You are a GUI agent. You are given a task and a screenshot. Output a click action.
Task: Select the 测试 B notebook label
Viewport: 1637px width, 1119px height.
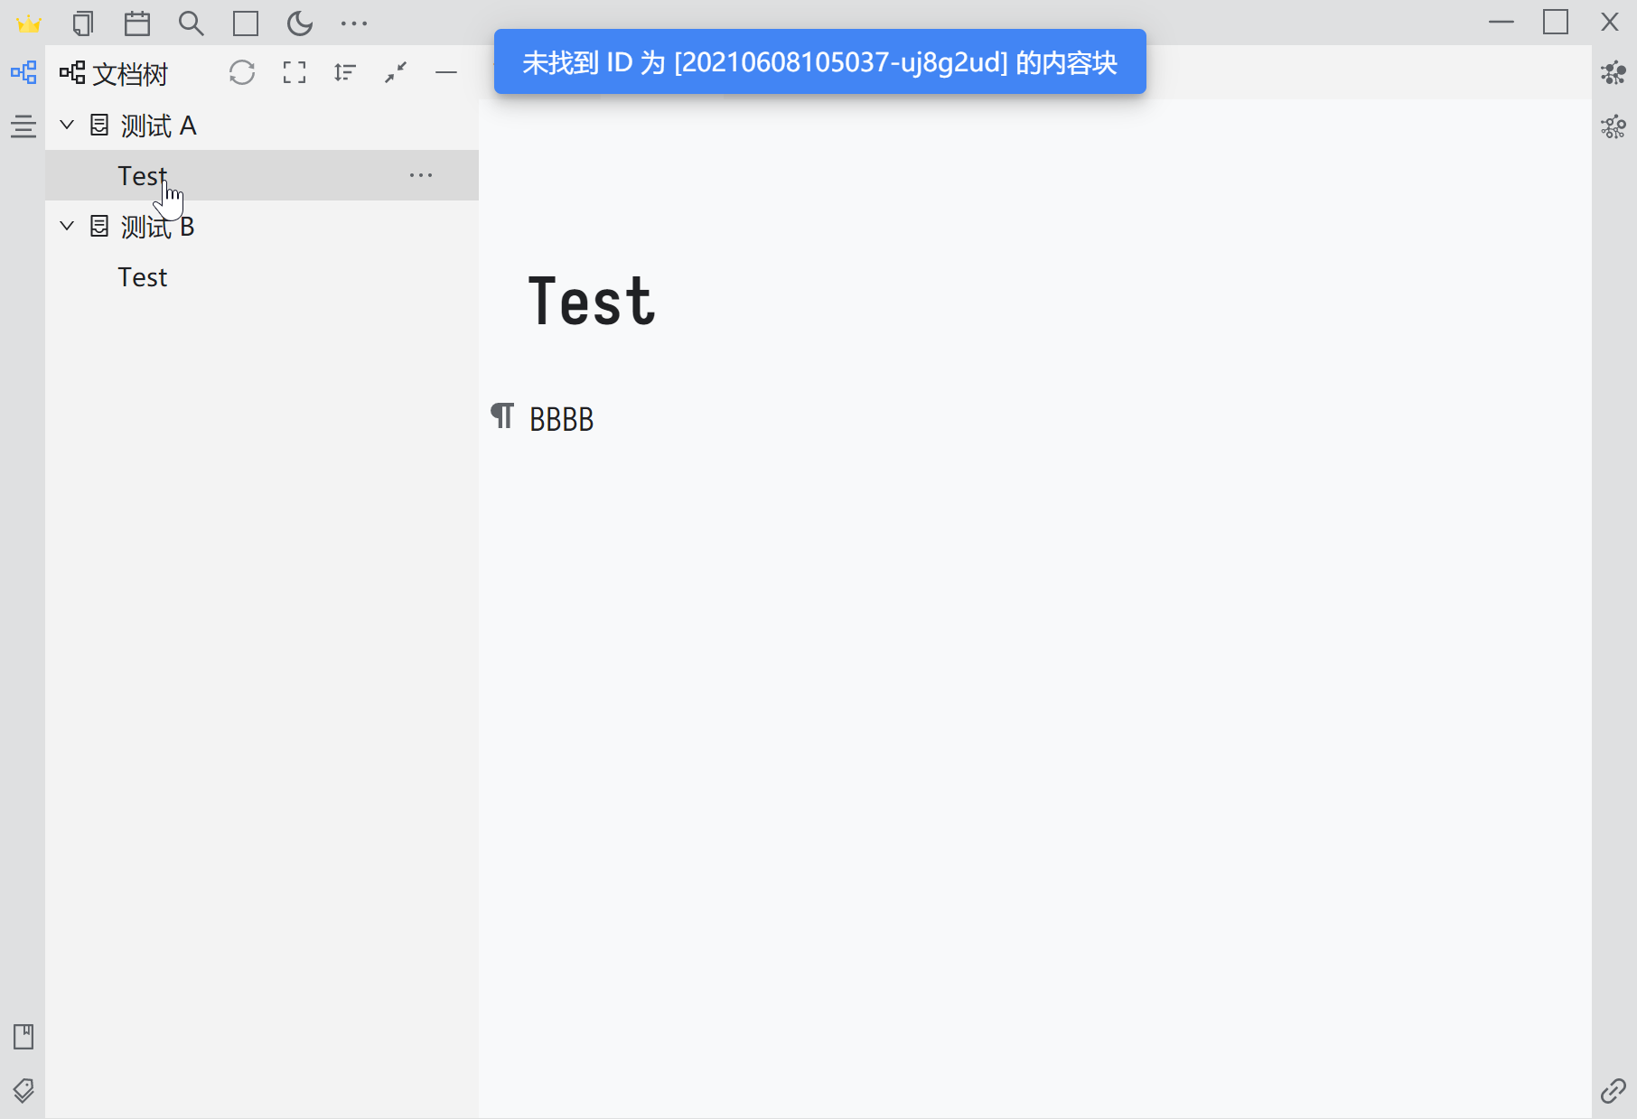click(x=157, y=227)
